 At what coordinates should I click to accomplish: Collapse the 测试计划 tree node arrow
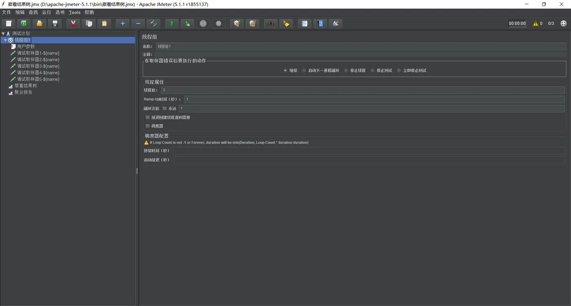[3, 33]
